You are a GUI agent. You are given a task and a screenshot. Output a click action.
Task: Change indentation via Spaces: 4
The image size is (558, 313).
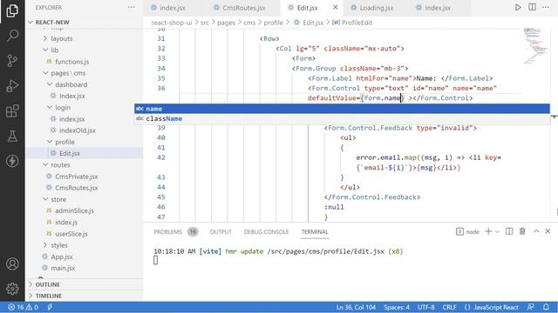pos(397,307)
